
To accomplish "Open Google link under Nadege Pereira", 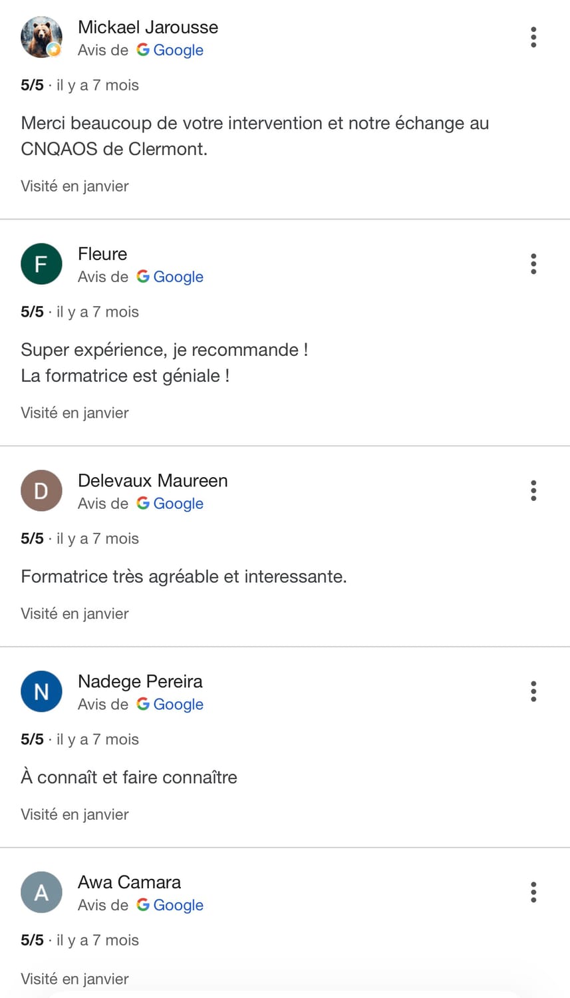I will pyautogui.click(x=170, y=705).
